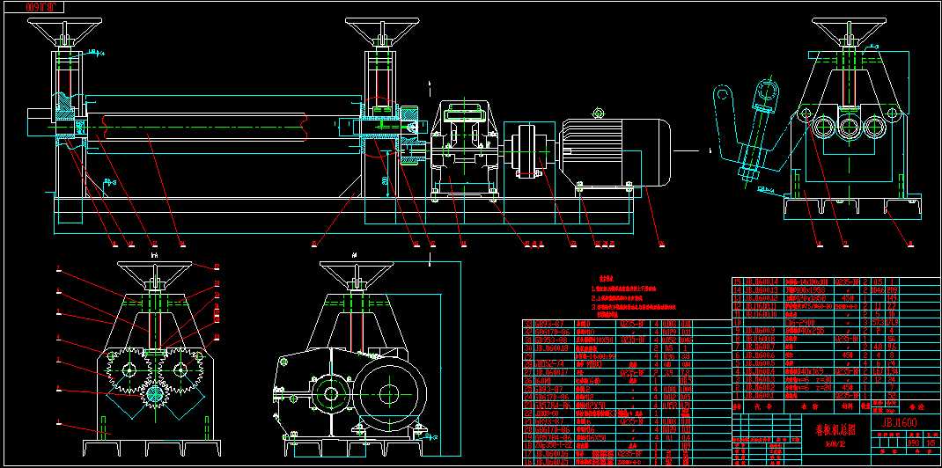This screenshot has height=468, width=942.
Task: Click the parts list row numbered 1
Action: click(836, 396)
